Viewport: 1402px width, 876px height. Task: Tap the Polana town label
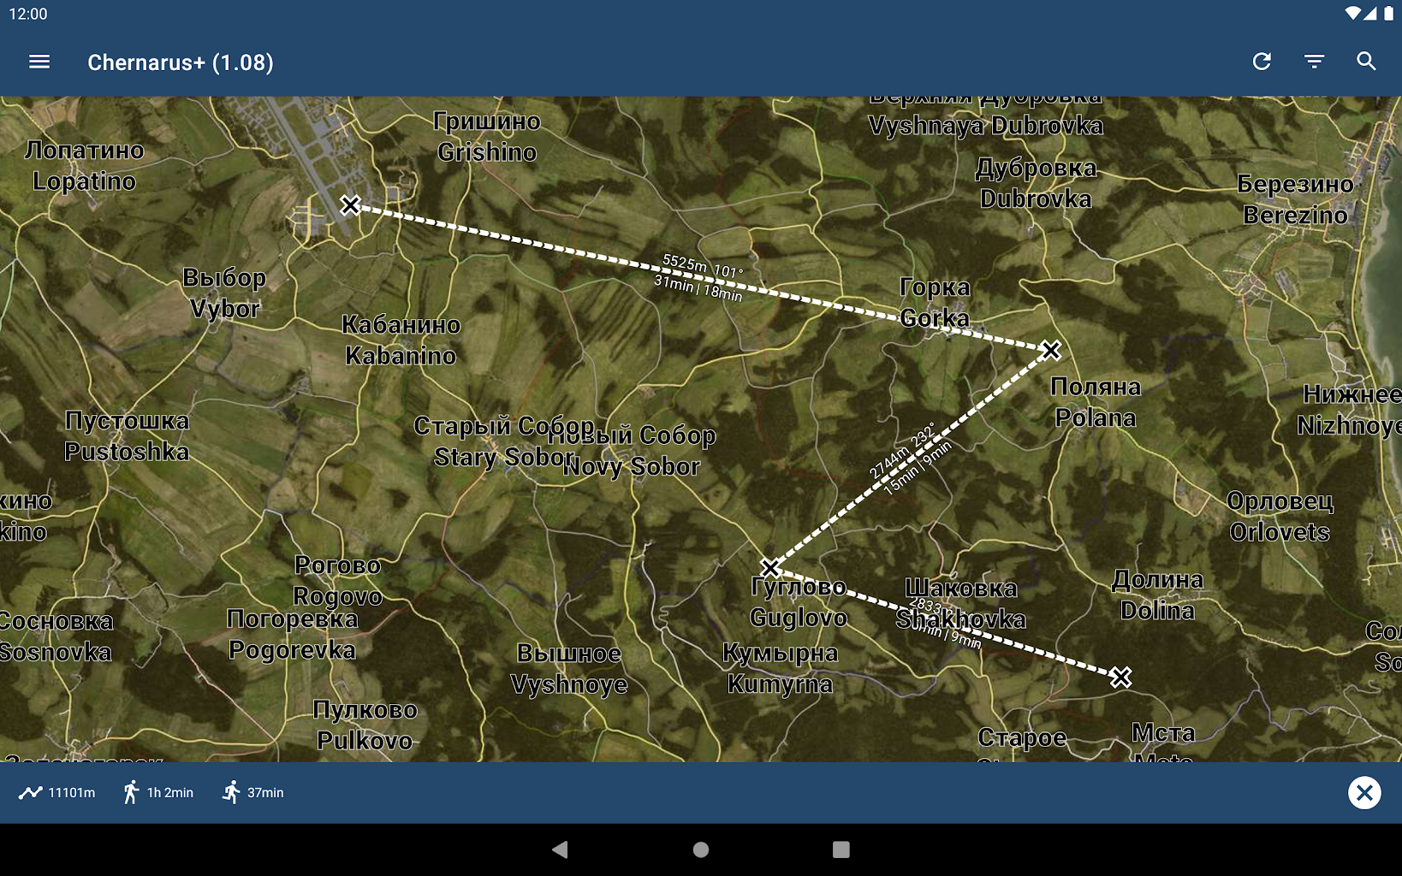[x=1096, y=402]
